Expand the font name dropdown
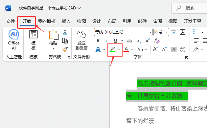The width and height of the screenshot is (207, 128). point(150,32)
